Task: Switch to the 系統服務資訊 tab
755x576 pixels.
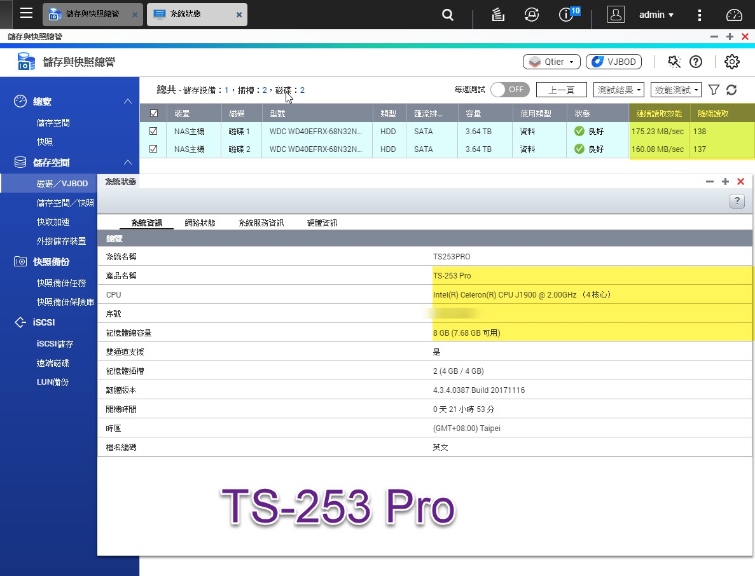Action: 261,223
